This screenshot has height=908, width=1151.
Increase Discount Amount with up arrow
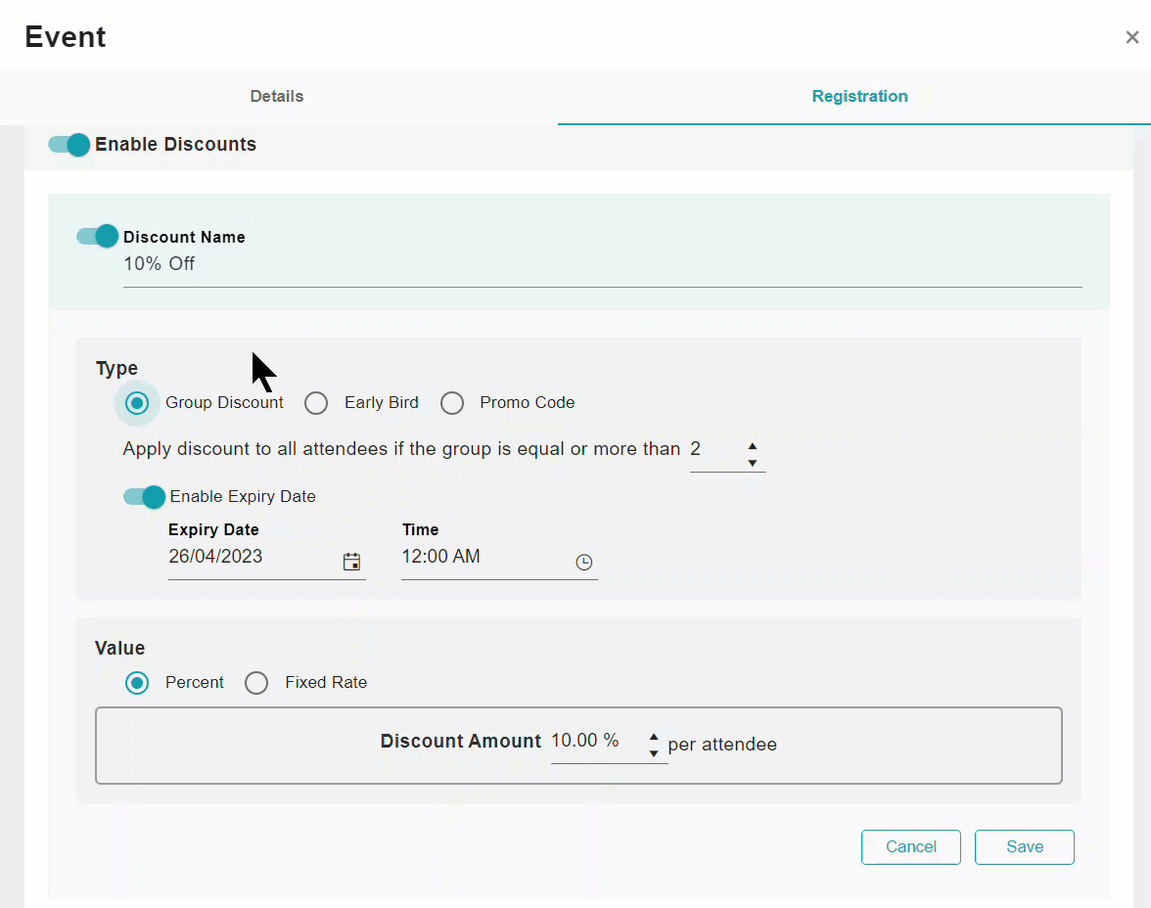click(x=654, y=736)
